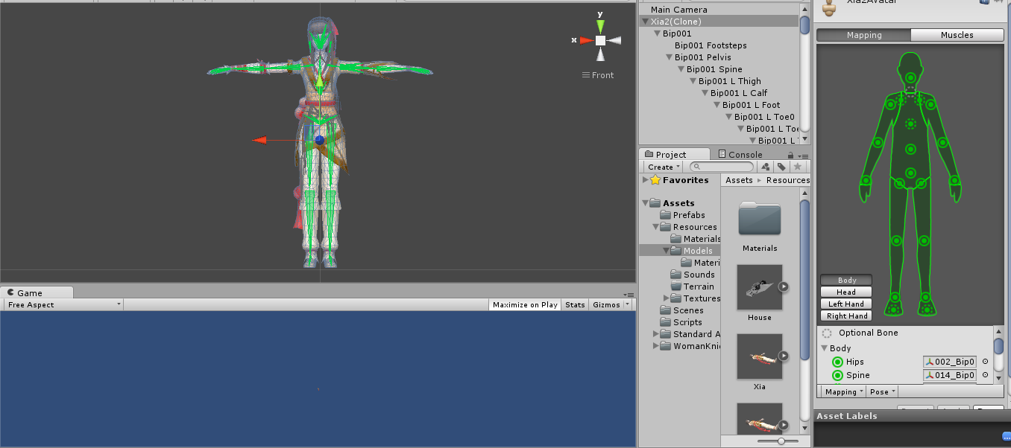Click the Hips green bone status icon
Viewport: 1011px width, 448px height.
click(x=837, y=362)
